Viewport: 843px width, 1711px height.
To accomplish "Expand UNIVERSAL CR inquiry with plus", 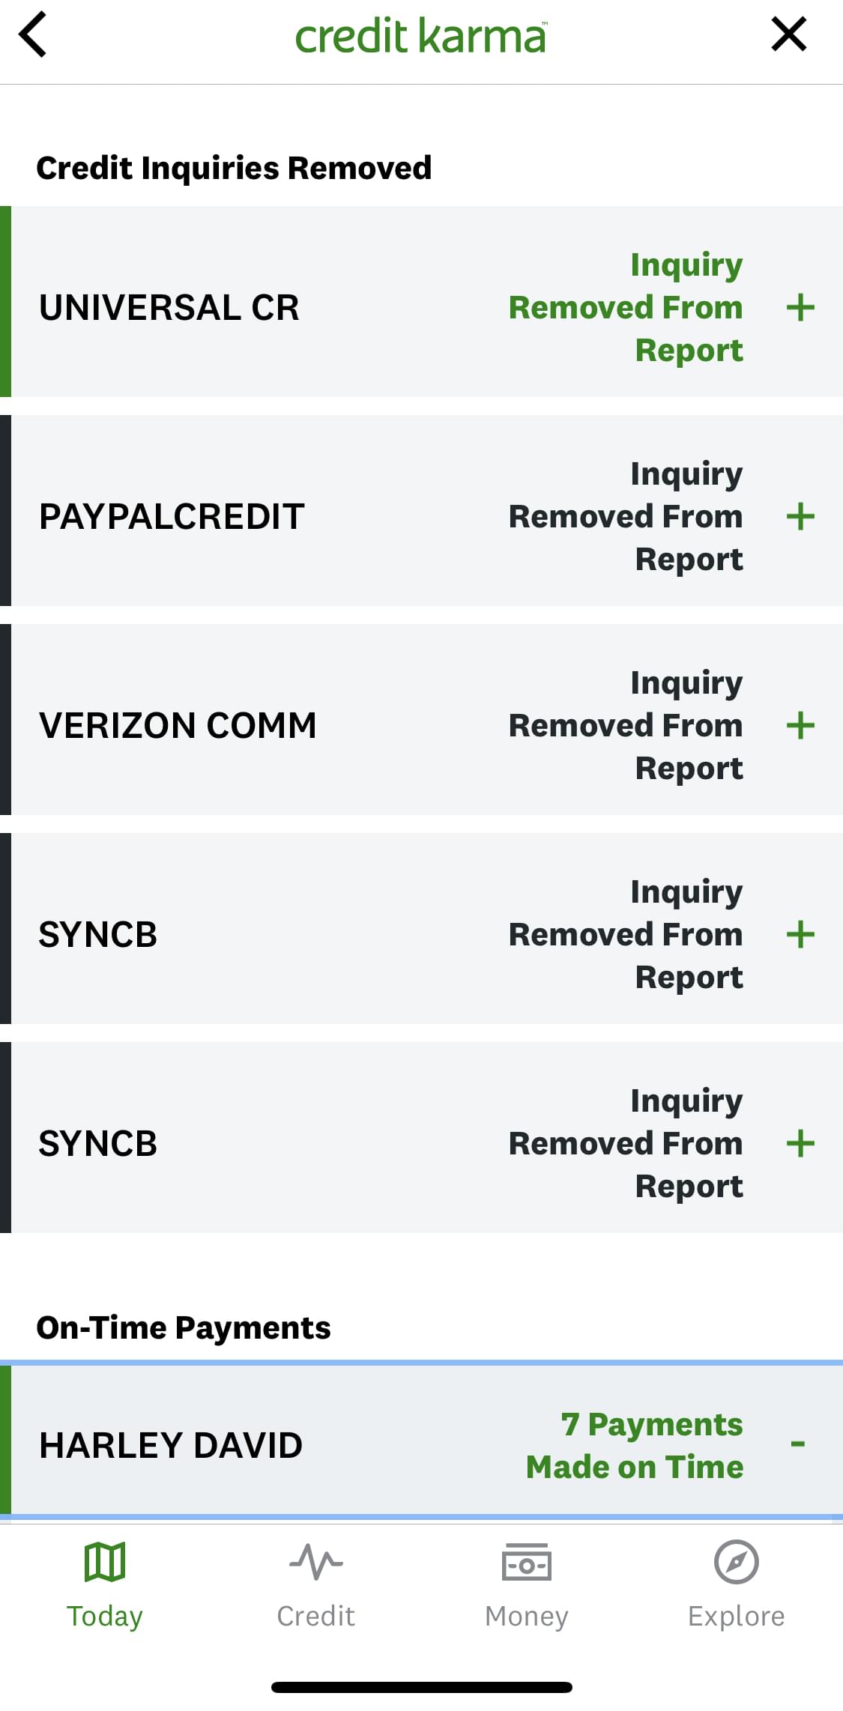I will click(800, 307).
